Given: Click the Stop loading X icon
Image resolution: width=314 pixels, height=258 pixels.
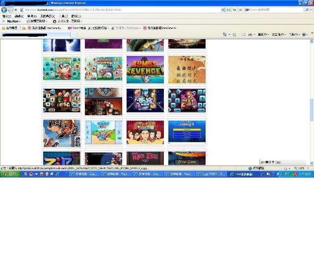Looking at the screenshot, I should (240, 10).
